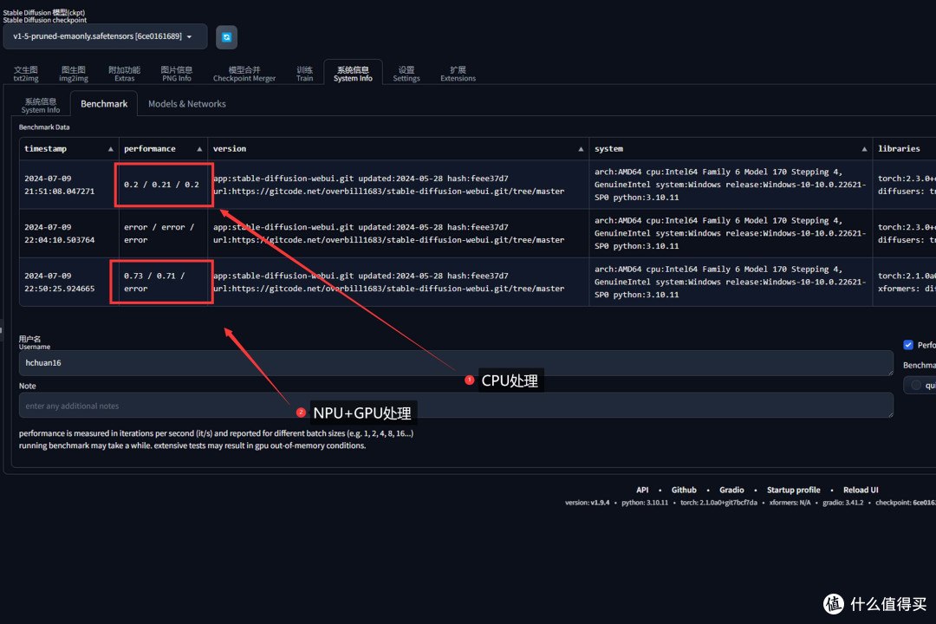Open the checkpoint model dropdown
The height and width of the screenshot is (624, 936).
pos(105,36)
